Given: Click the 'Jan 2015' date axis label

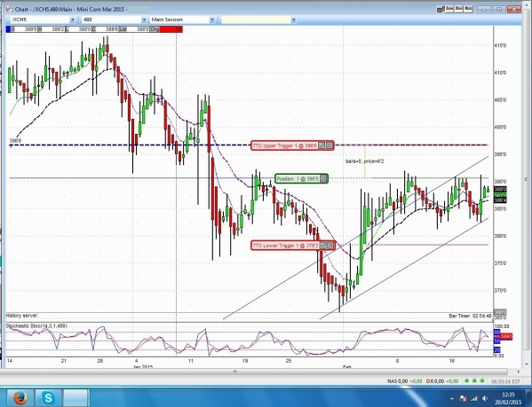Looking at the screenshot, I should (143, 367).
